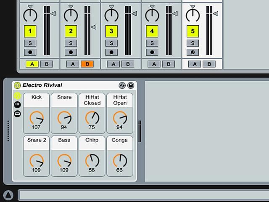Image resolution: width=269 pixels, height=202 pixels.
Task: Assign track 4 to crossfader B
Action: point(169,64)
